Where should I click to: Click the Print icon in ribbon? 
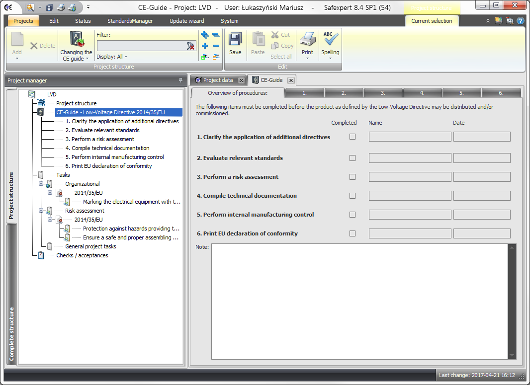point(307,40)
